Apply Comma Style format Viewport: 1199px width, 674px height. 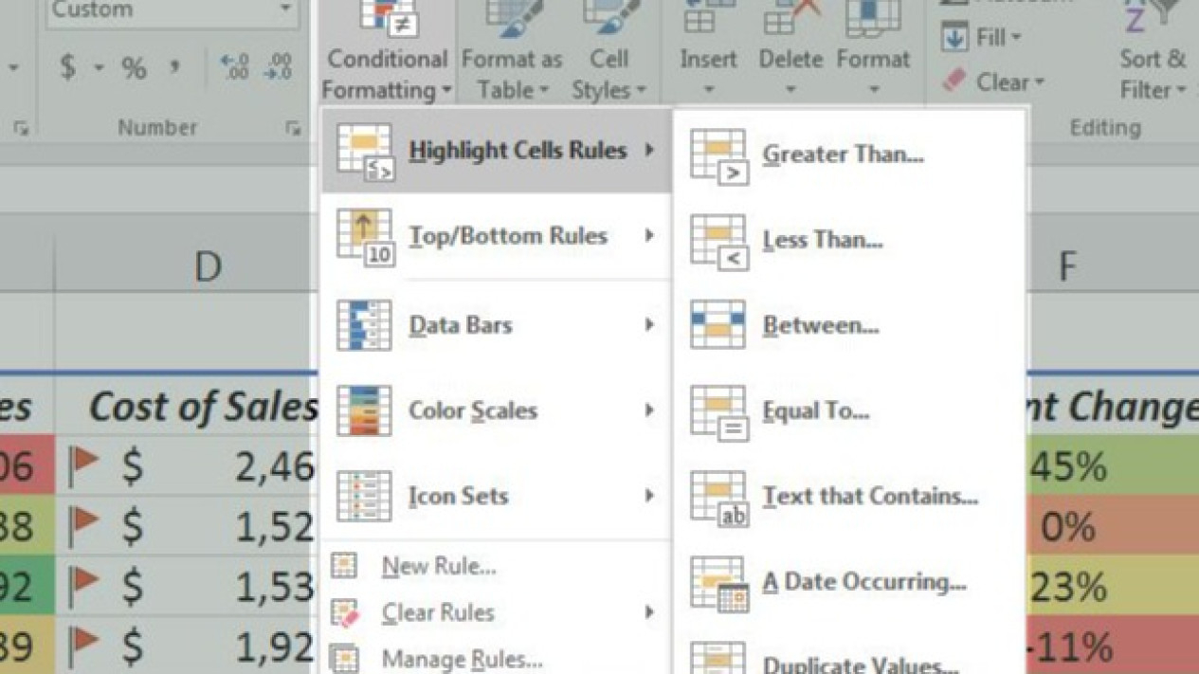coord(174,68)
